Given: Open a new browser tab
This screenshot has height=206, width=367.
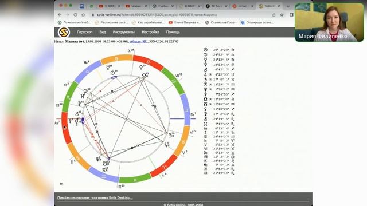Looking at the screenshot, I should 288,6.
